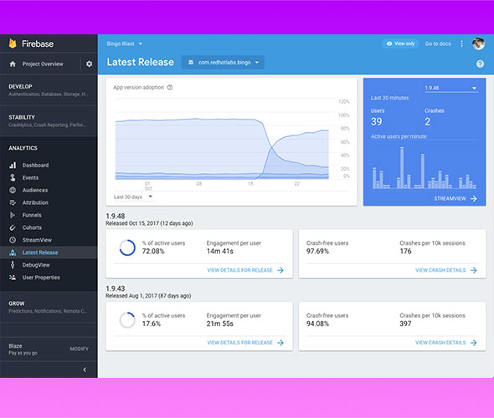Click the StreamView menu label
This screenshot has height=418, width=494.
pos(37,240)
